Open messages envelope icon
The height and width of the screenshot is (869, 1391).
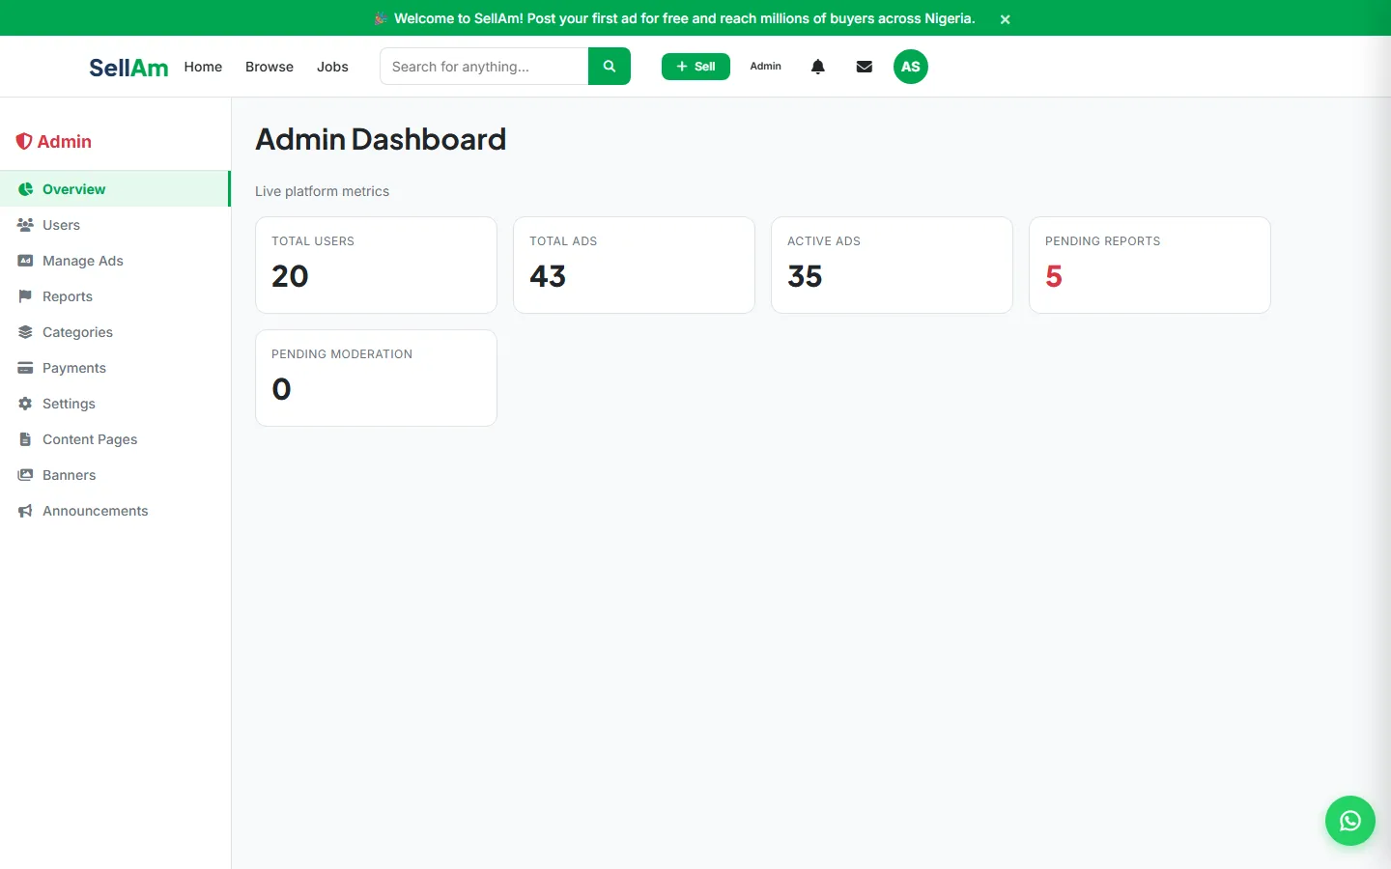pyautogui.click(x=865, y=67)
